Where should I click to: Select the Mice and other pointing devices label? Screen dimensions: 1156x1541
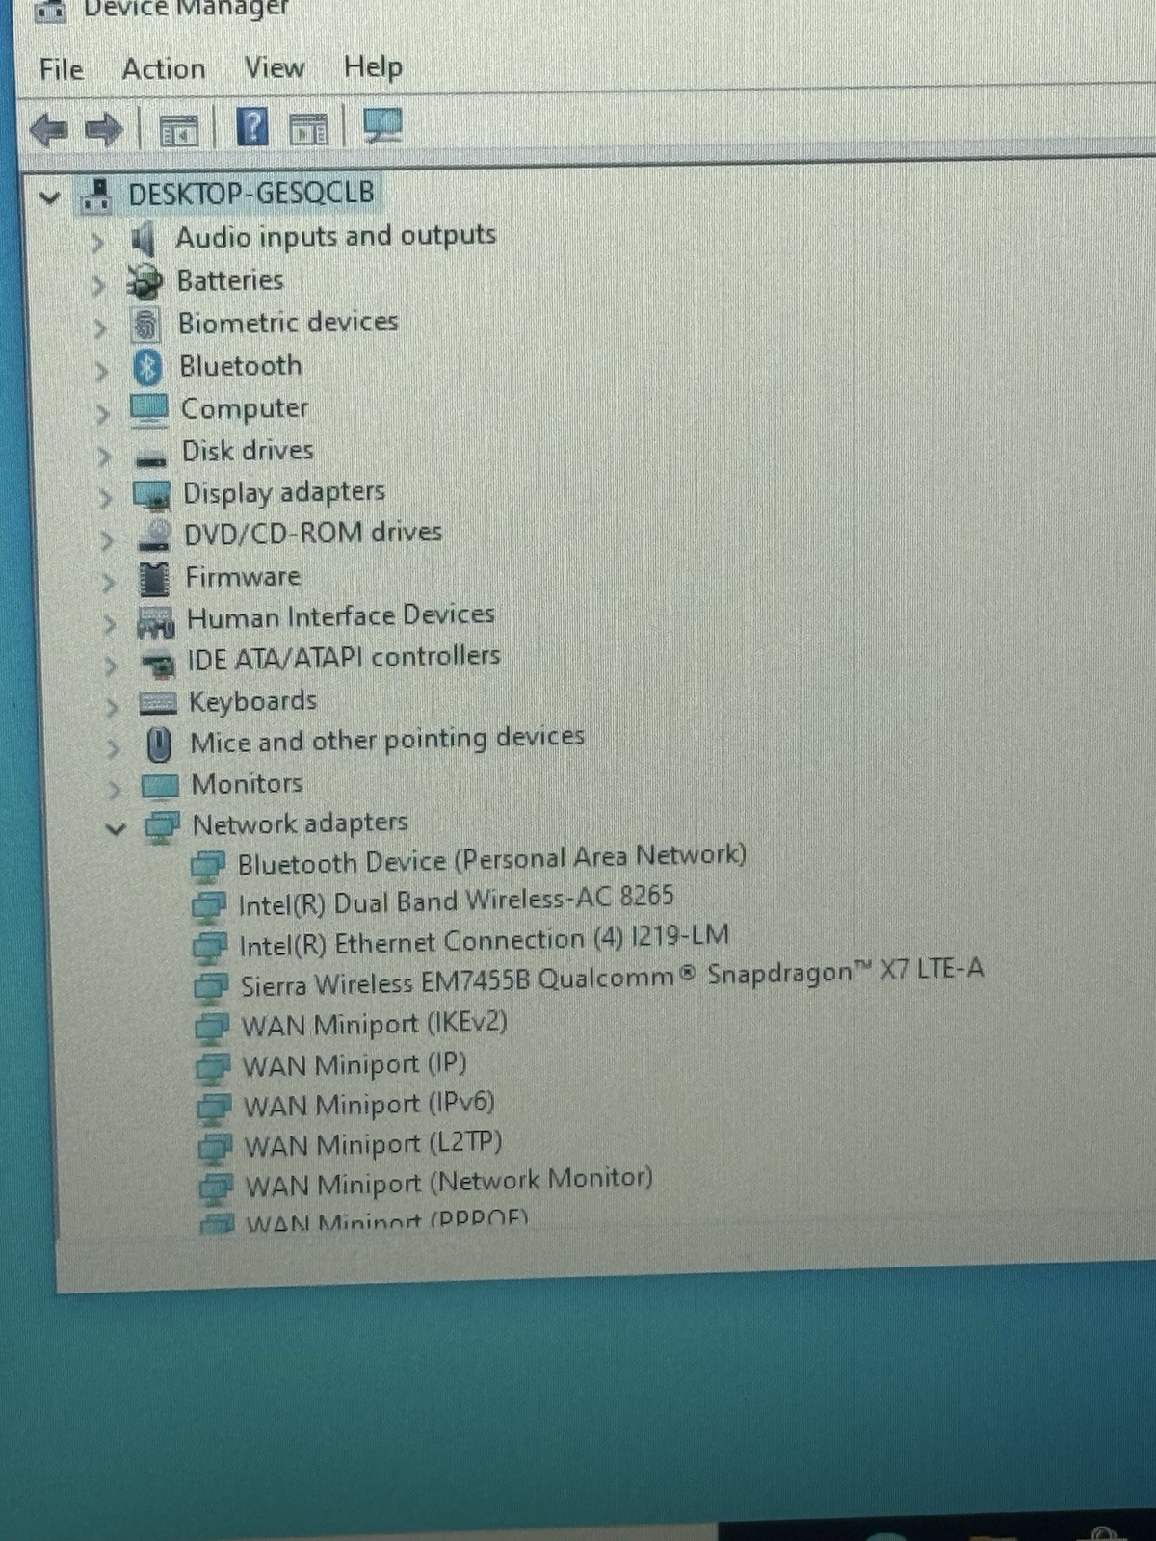tap(387, 740)
